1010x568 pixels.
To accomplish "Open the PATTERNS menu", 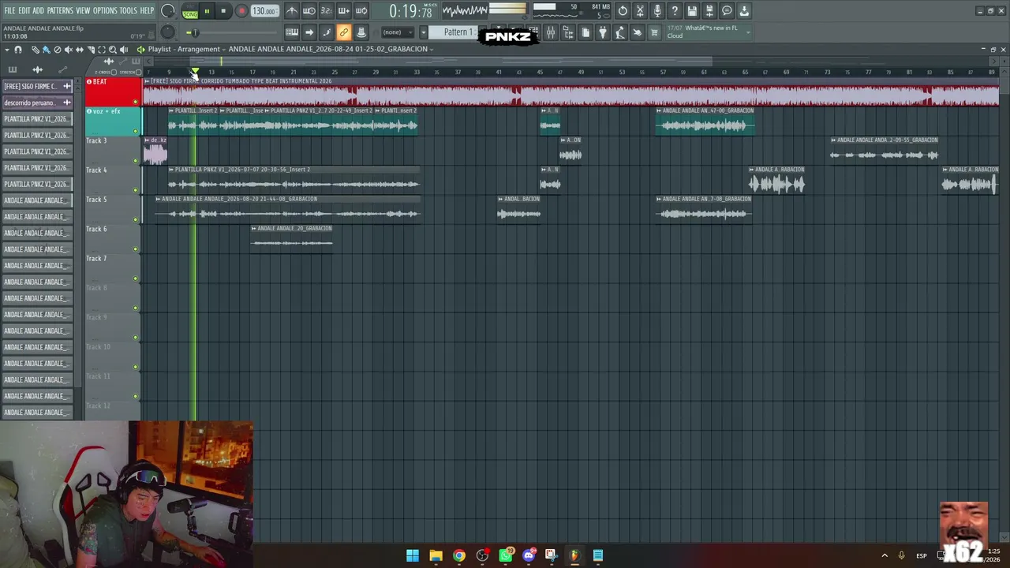I will [x=60, y=11].
